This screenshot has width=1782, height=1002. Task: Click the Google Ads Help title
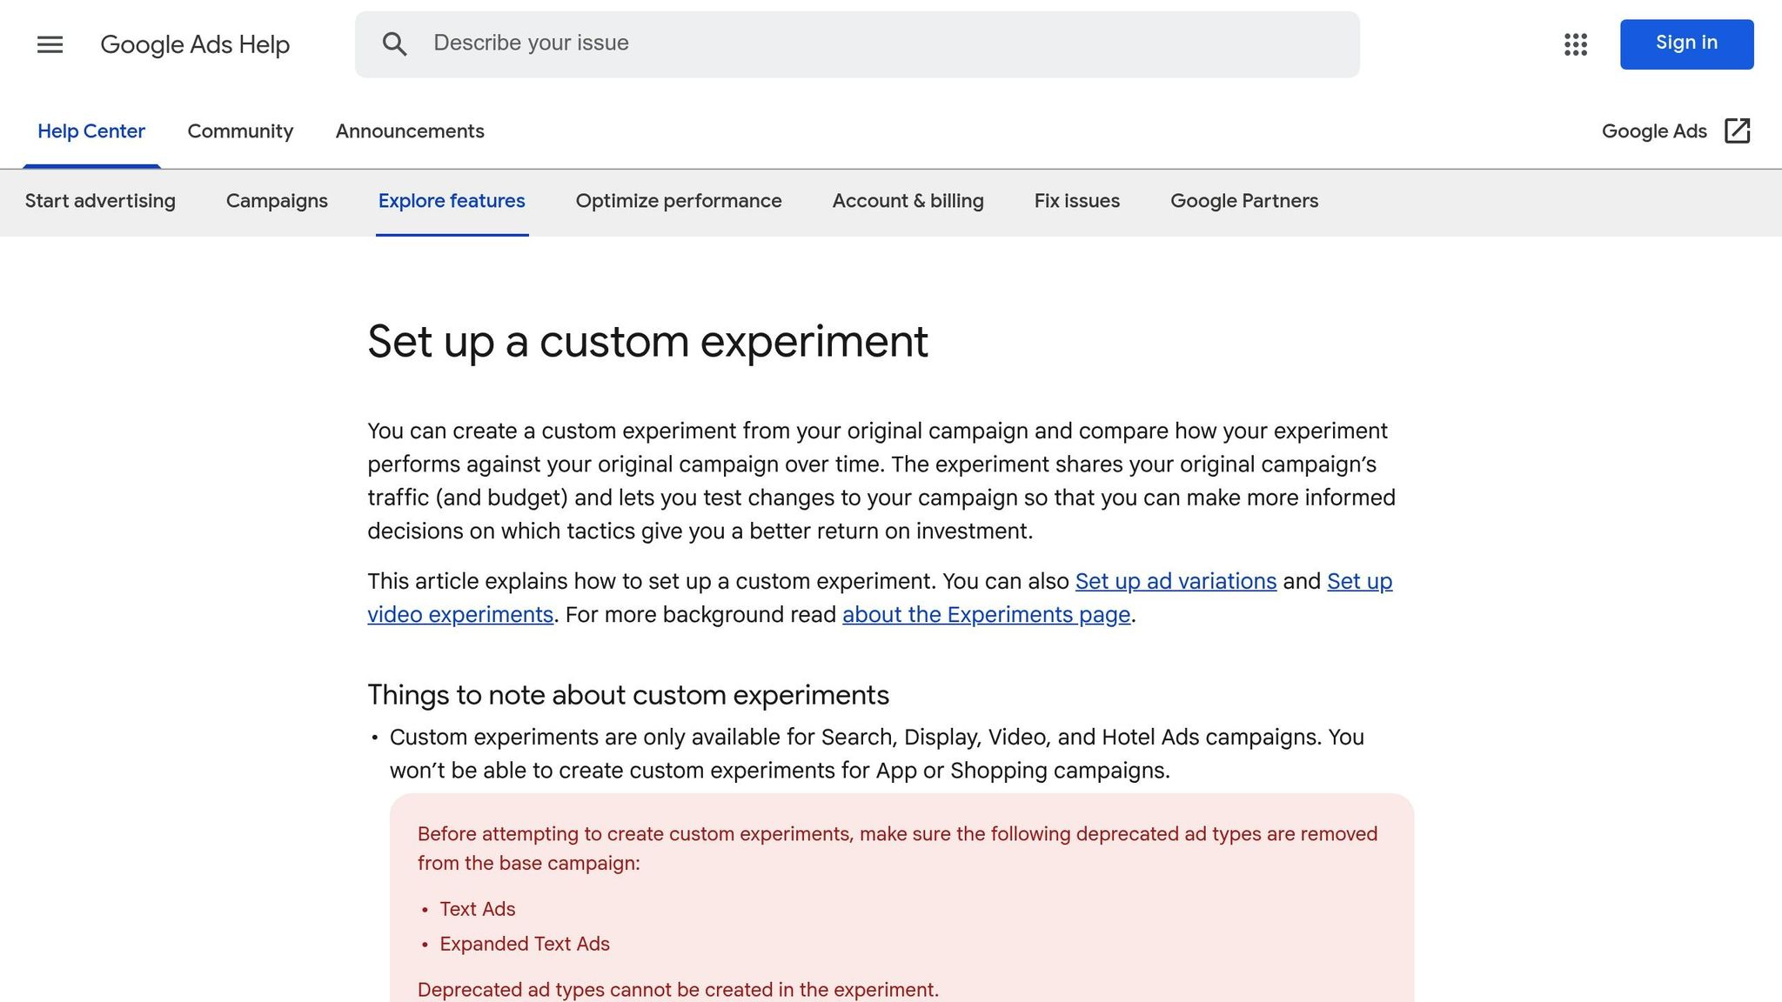pyautogui.click(x=195, y=44)
